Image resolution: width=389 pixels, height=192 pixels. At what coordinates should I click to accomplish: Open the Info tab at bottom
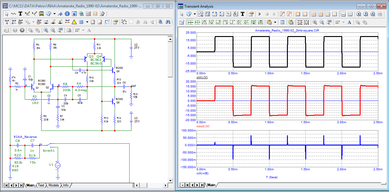tap(66, 185)
